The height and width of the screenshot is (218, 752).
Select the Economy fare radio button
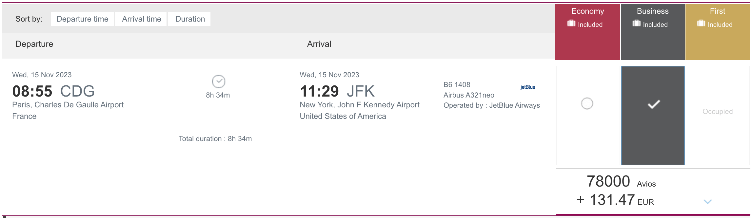pyautogui.click(x=587, y=104)
